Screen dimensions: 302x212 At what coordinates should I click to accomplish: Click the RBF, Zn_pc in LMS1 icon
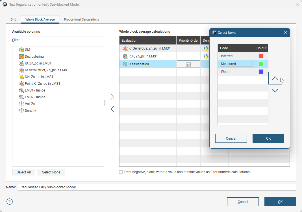coord(125,56)
